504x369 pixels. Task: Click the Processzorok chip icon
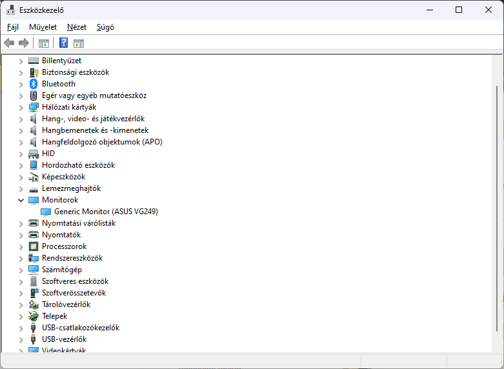34,246
